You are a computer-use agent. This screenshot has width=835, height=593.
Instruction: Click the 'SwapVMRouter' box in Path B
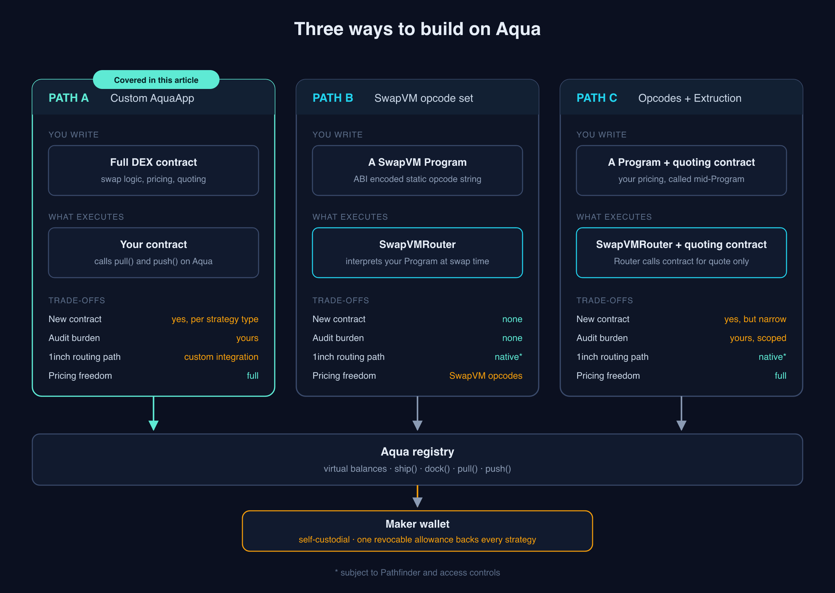pyautogui.click(x=417, y=253)
